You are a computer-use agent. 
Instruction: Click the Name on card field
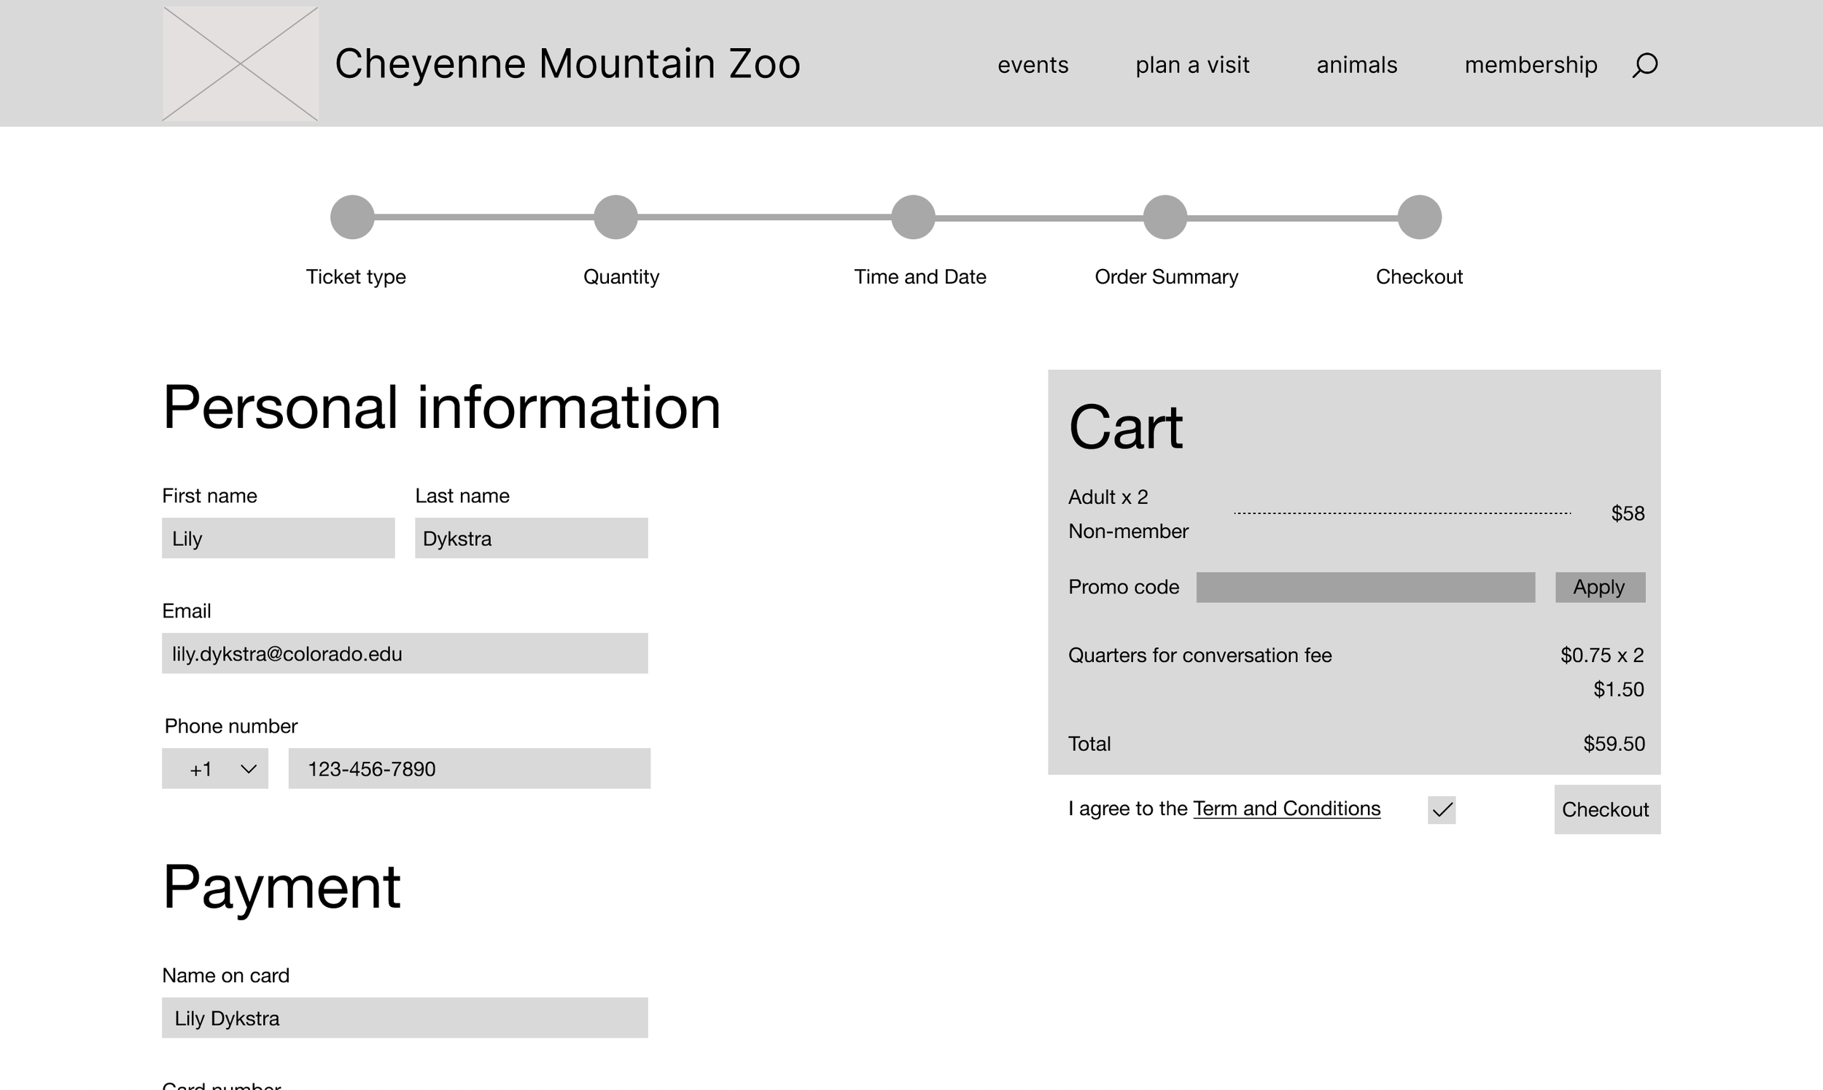[x=405, y=1017]
